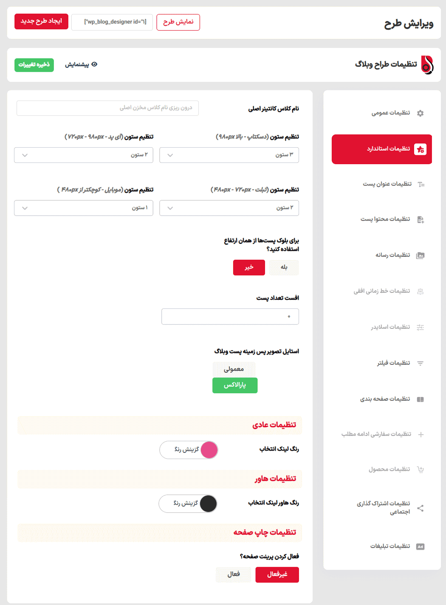The height and width of the screenshot is (605, 446).
Task: Click the main container class name field
Action: click(107, 108)
